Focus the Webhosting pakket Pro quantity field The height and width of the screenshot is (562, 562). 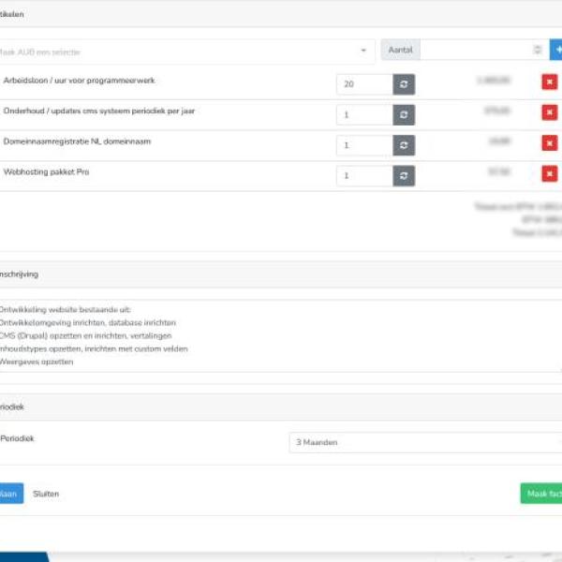(x=363, y=176)
